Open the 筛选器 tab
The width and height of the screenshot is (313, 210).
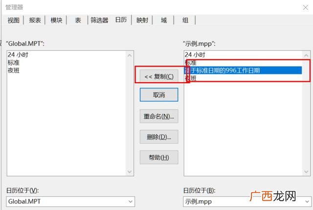(99, 20)
